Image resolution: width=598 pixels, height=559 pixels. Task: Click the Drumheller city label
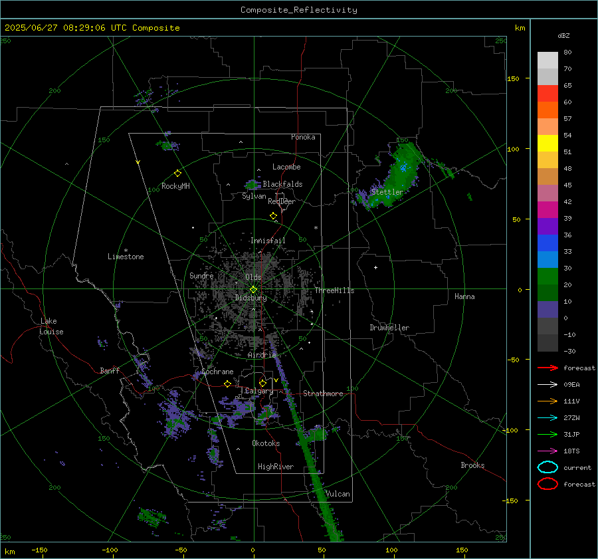[389, 328]
